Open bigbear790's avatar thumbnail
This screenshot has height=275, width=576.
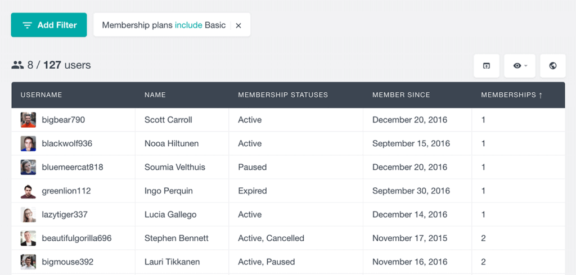pyautogui.click(x=28, y=120)
